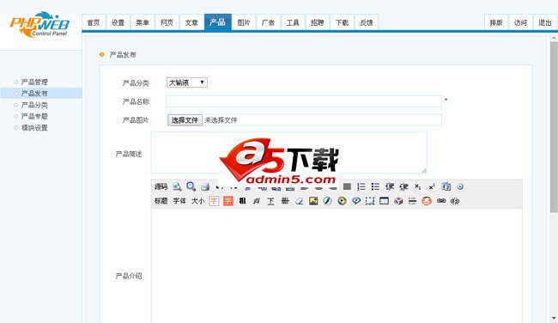This screenshot has height=323, width=558.
Task: Toggle italic formatting
Action: pos(257,201)
